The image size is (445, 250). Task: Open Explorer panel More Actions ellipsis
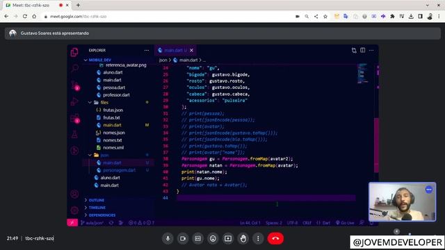147,51
